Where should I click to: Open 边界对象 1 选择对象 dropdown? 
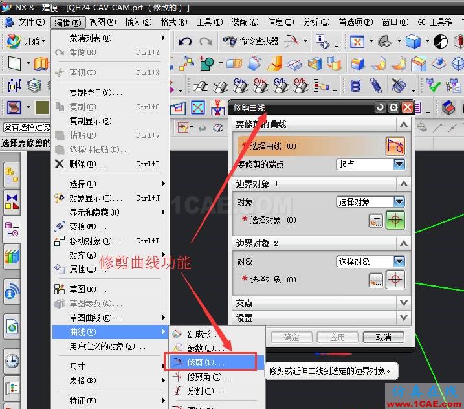(371, 202)
